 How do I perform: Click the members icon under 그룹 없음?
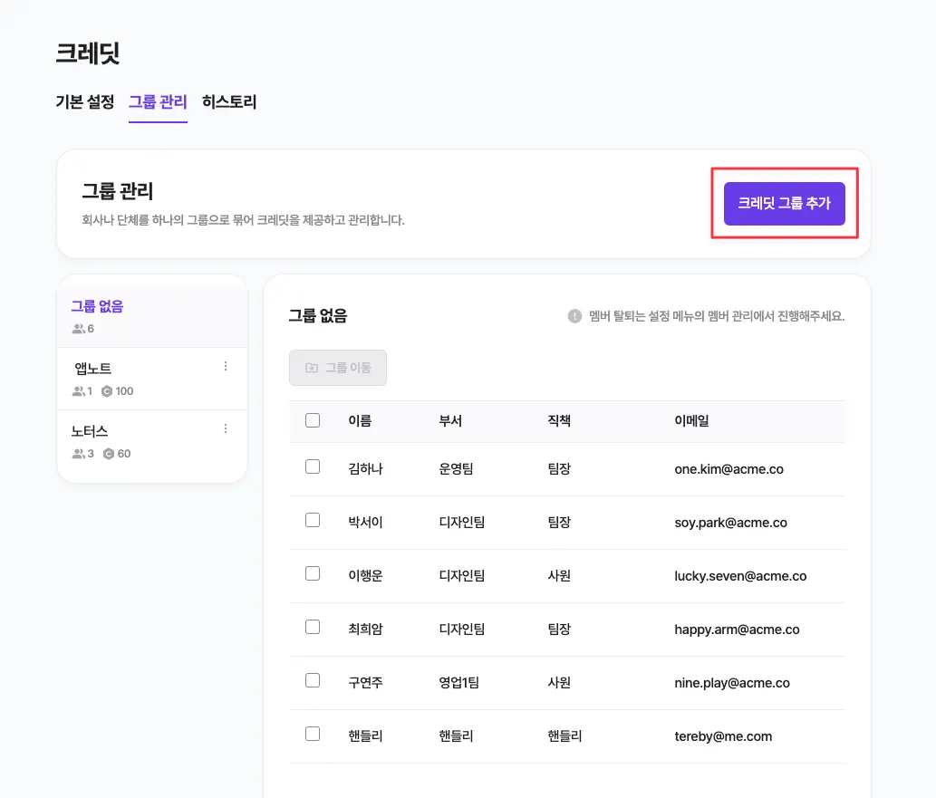point(79,329)
